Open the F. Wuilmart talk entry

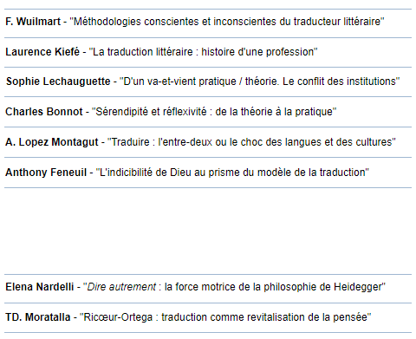pyautogui.click(x=208, y=23)
